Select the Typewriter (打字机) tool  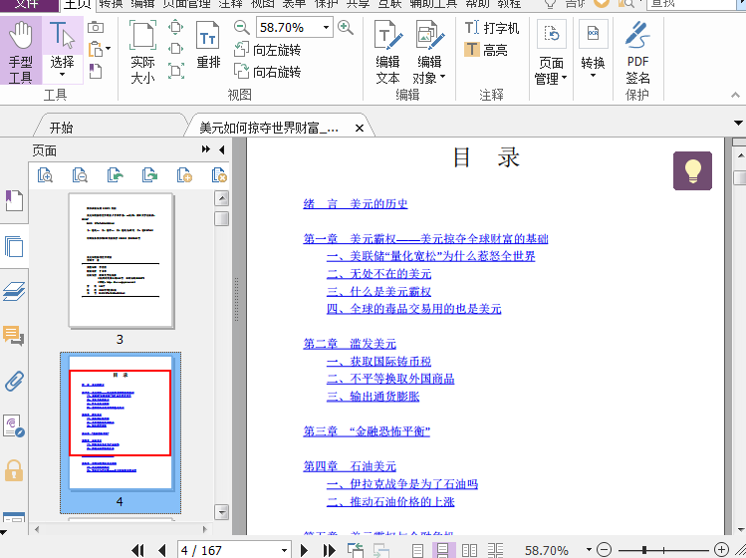click(x=491, y=28)
